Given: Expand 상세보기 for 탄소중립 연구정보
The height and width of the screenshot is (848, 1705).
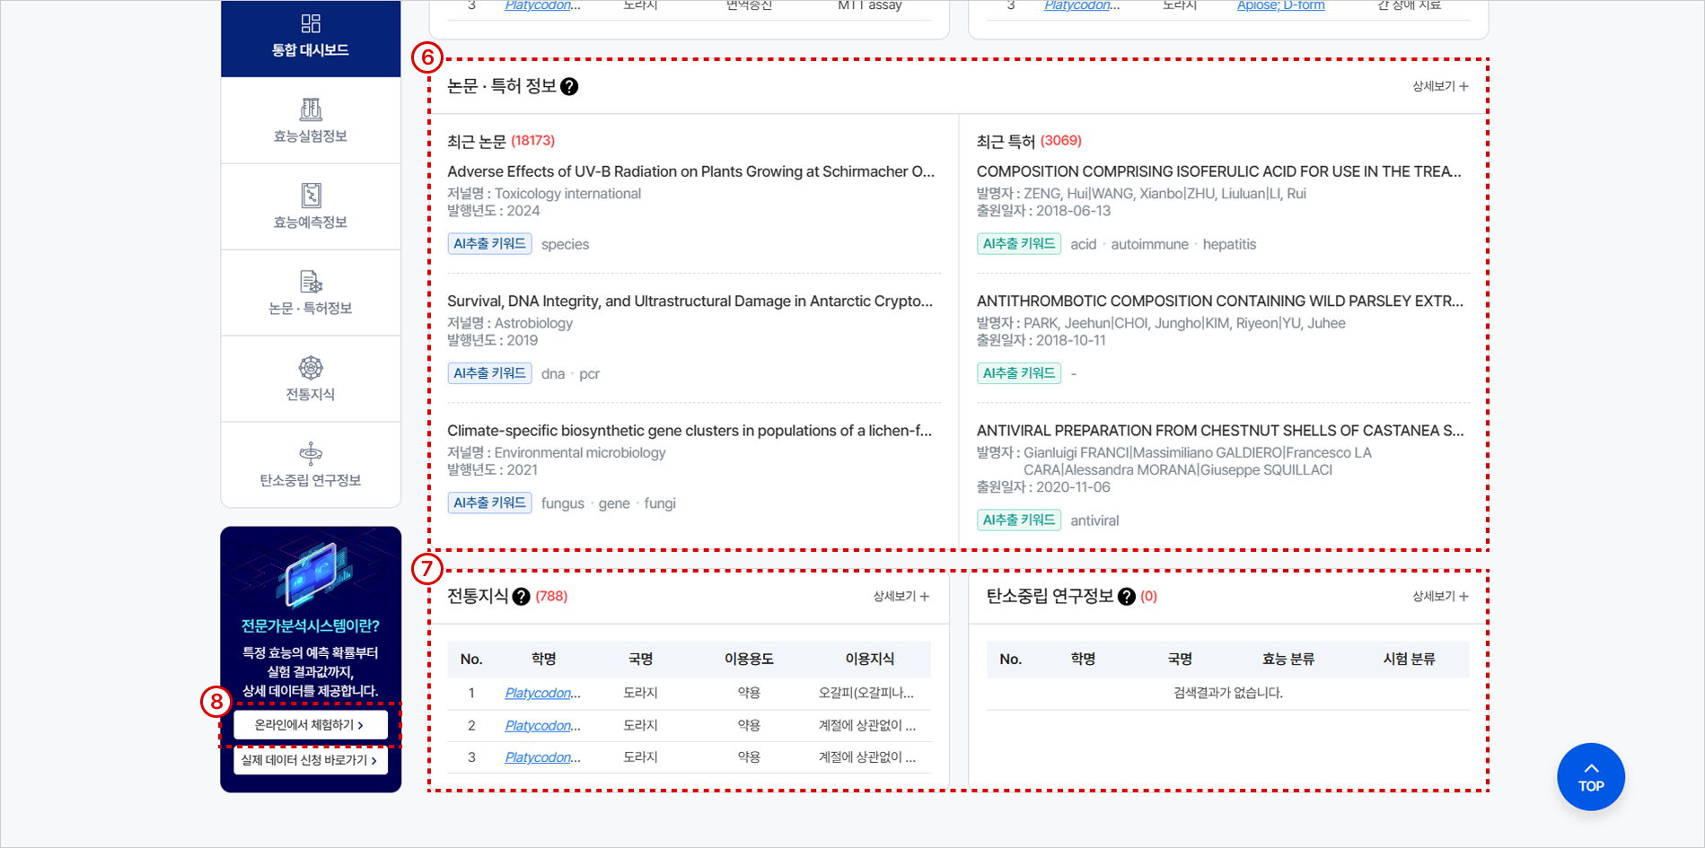Looking at the screenshot, I should click(1438, 596).
